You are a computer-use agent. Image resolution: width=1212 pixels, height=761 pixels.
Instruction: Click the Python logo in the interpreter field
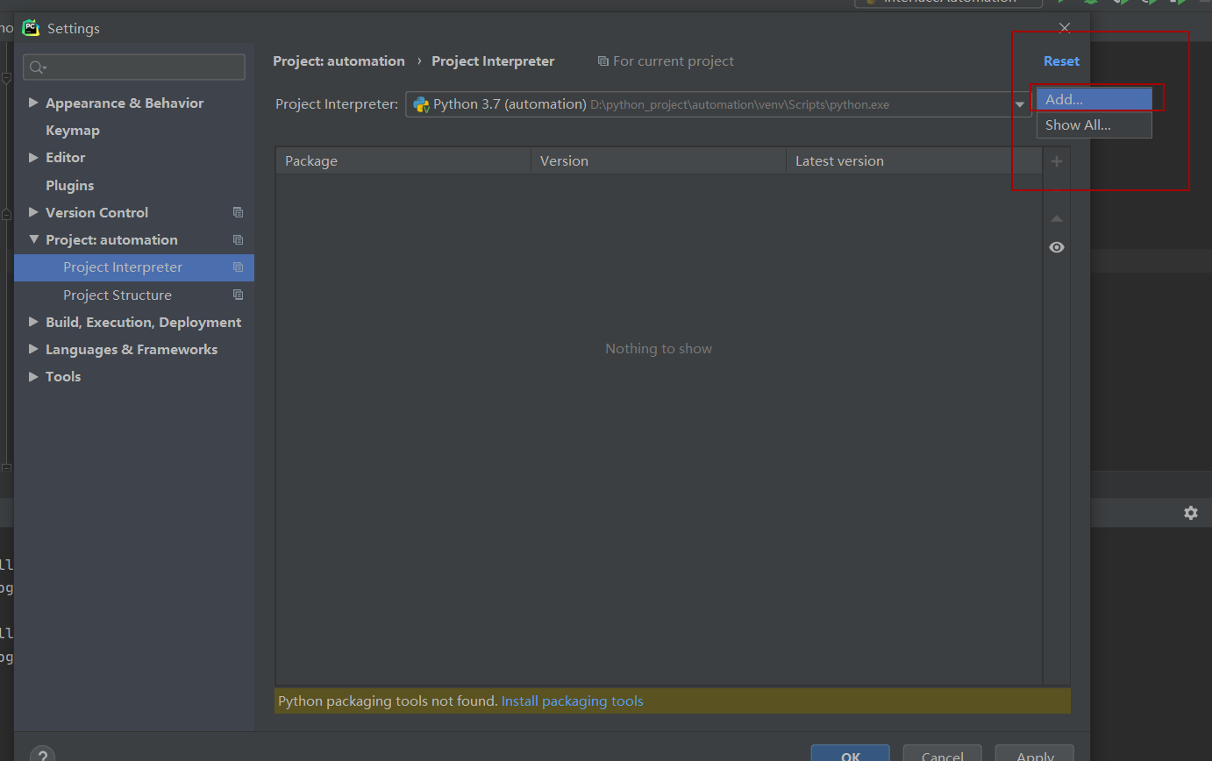420,103
